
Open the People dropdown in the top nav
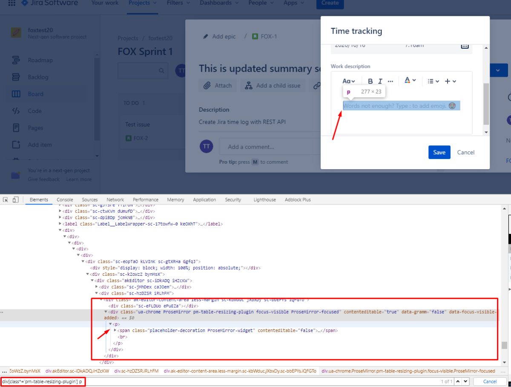(261, 3)
